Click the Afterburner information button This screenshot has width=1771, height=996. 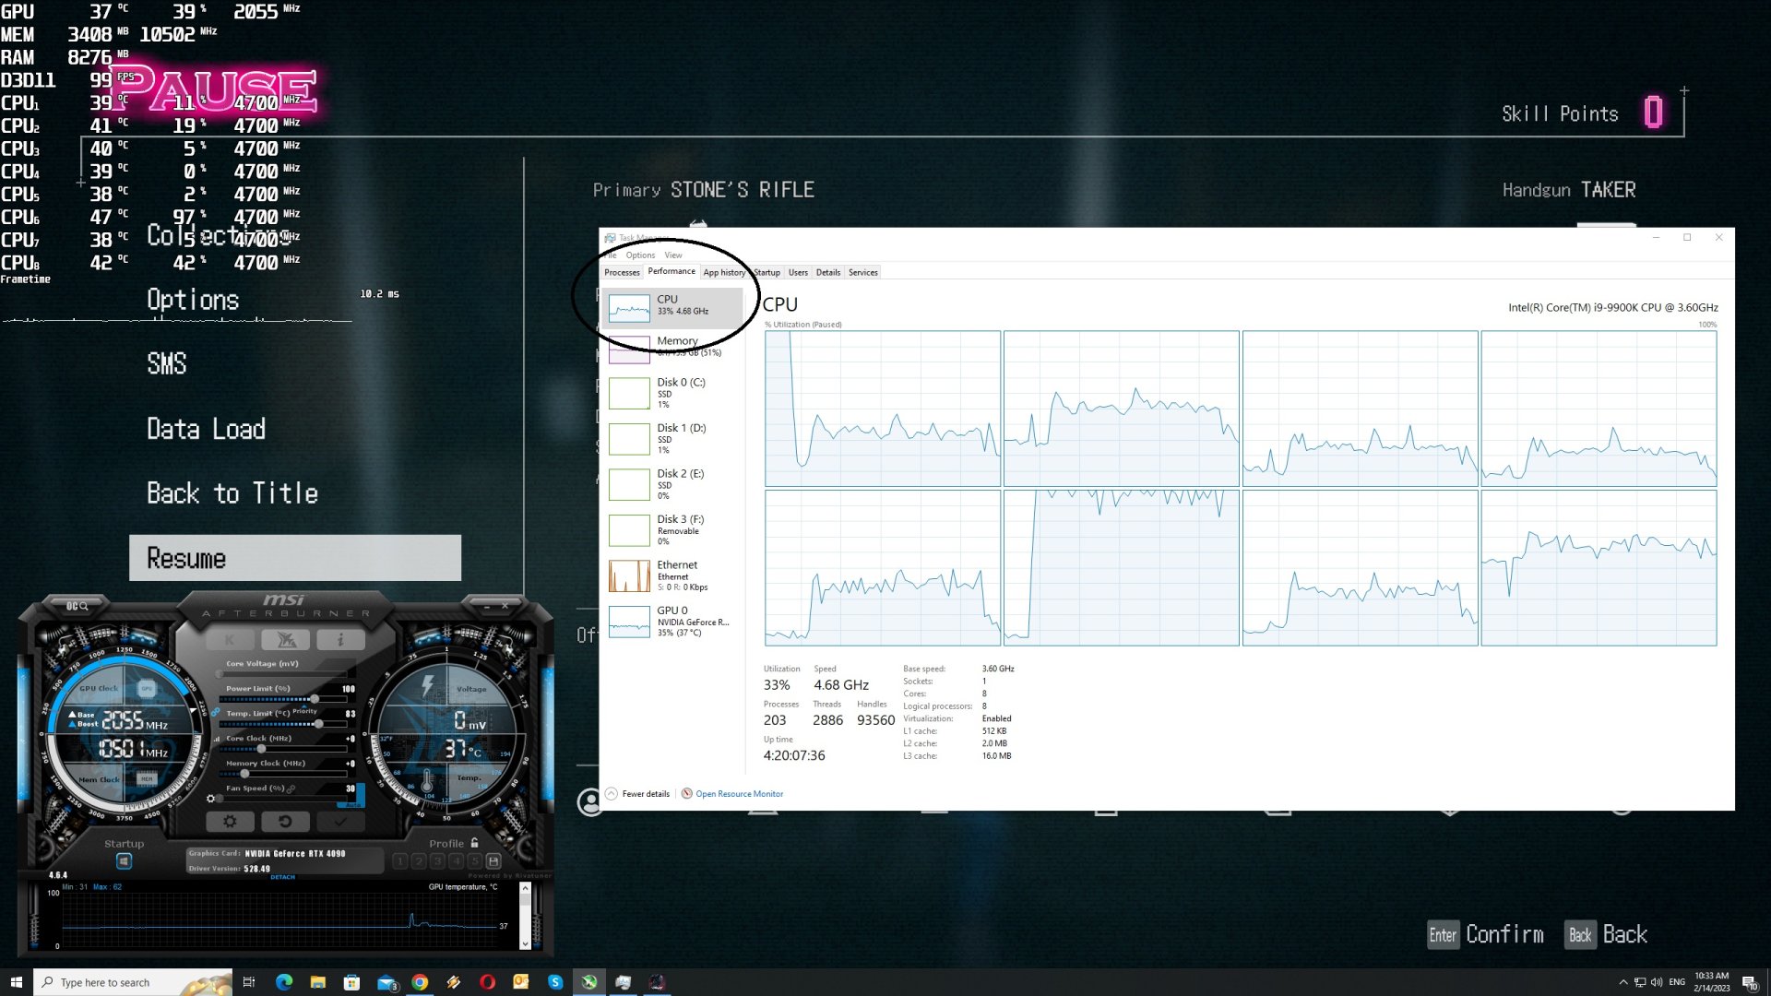pyautogui.click(x=340, y=639)
